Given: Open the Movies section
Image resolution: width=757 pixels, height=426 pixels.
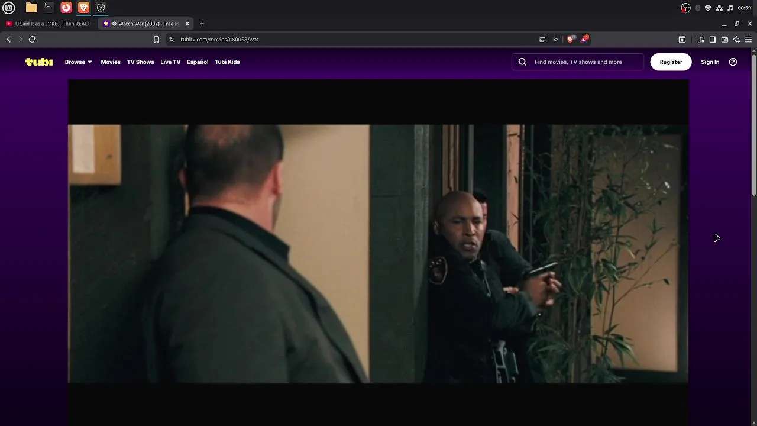Looking at the screenshot, I should point(111,62).
